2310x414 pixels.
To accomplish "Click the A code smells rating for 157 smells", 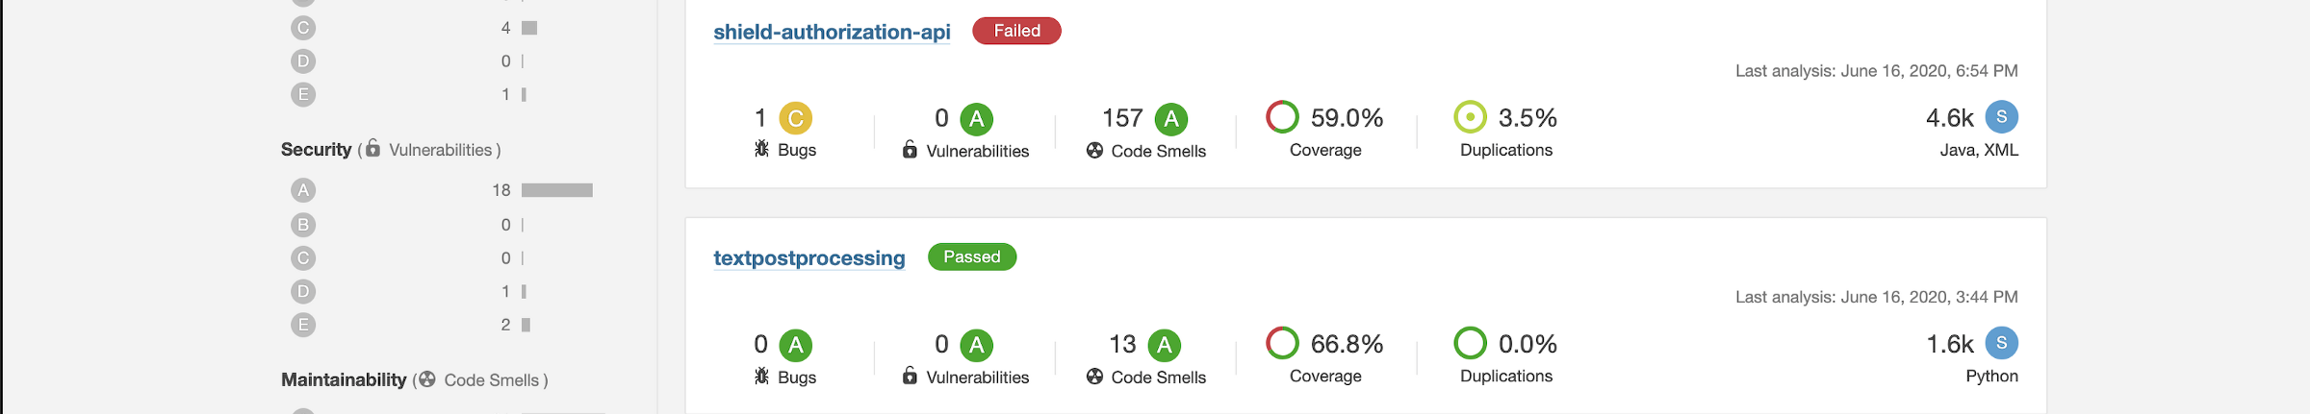I will click(x=1171, y=118).
